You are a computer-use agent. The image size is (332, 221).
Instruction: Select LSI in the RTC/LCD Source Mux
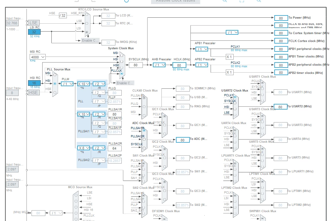(87, 32)
